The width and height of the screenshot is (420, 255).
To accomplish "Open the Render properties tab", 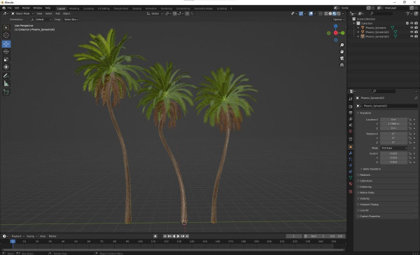I will coord(351,106).
